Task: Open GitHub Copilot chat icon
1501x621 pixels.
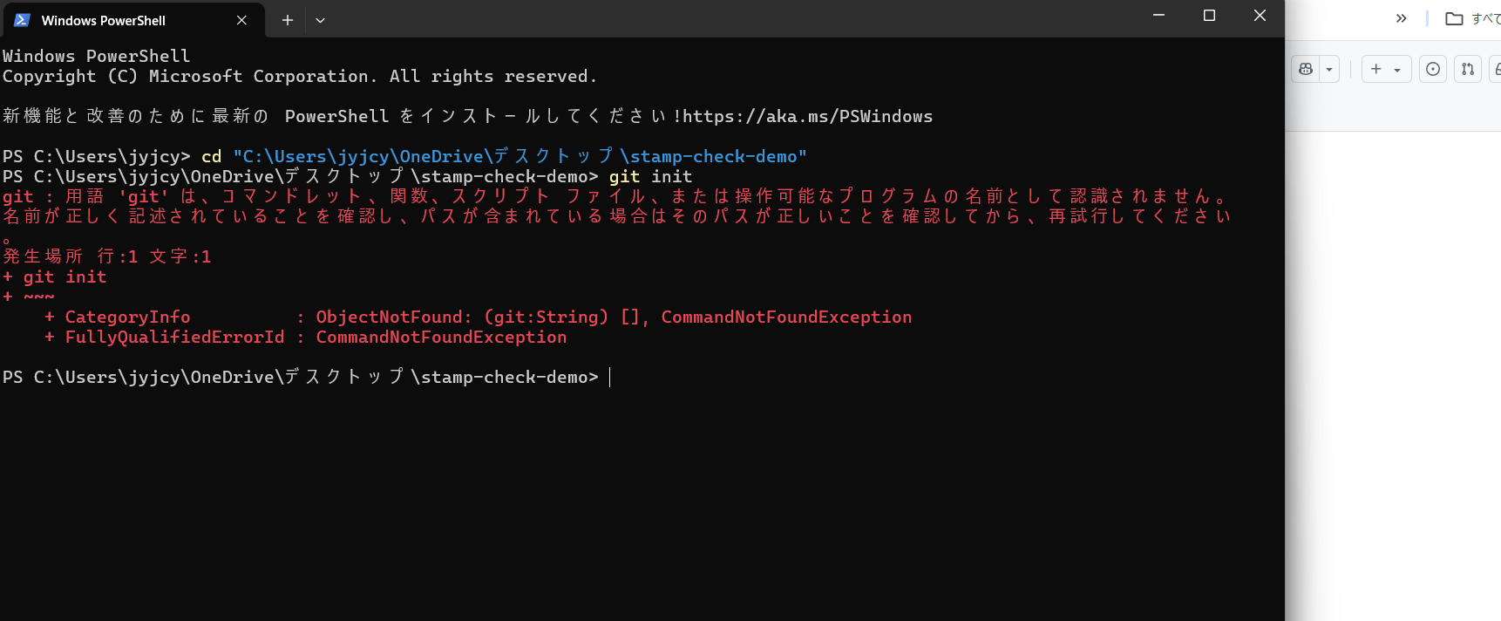Action: (1306, 69)
